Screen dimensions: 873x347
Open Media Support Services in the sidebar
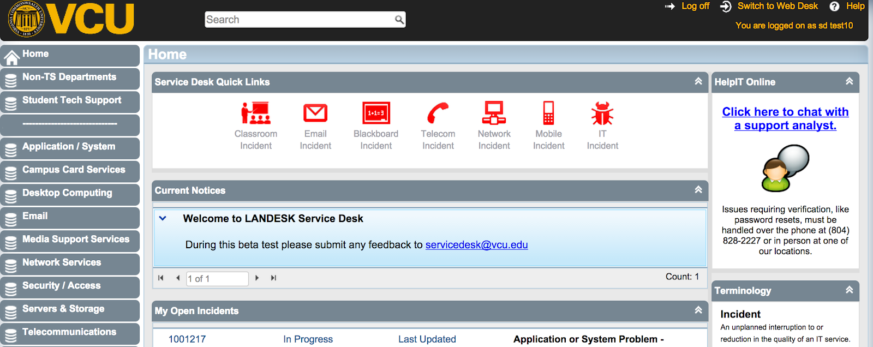click(70, 241)
